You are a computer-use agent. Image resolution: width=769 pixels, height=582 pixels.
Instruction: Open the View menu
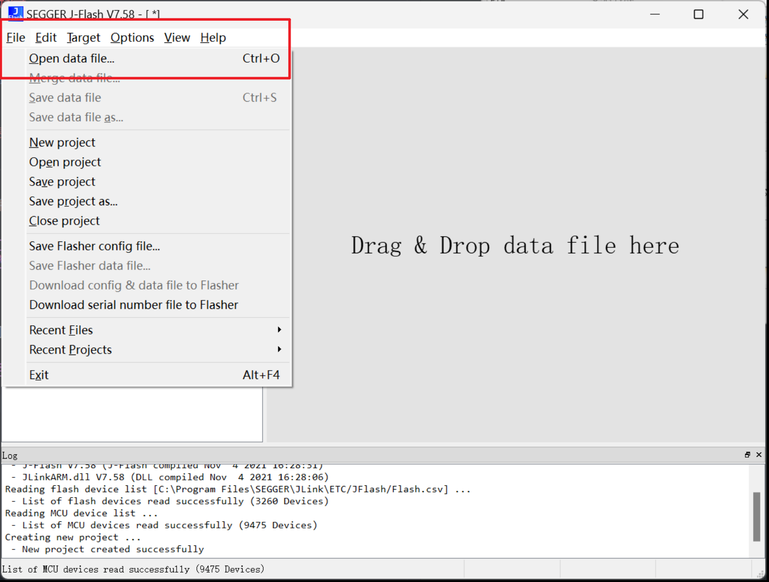pos(177,38)
